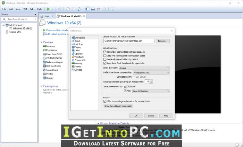Open Default hardware compatibility dropdown
The image size is (243, 147).
tap(151, 72)
